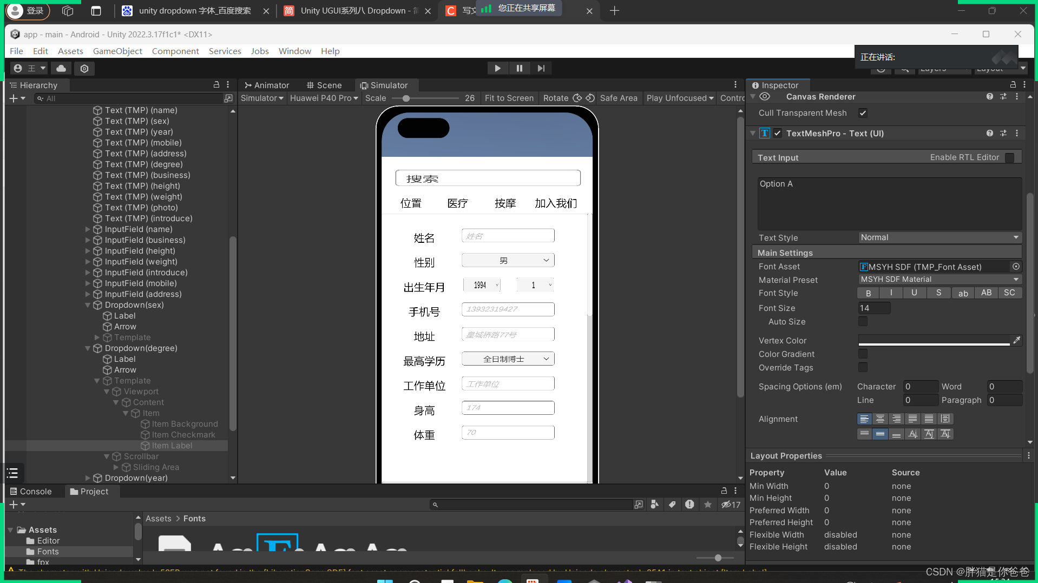Enable the Auto Size checkbox
The image size is (1038, 583).
pos(863,321)
